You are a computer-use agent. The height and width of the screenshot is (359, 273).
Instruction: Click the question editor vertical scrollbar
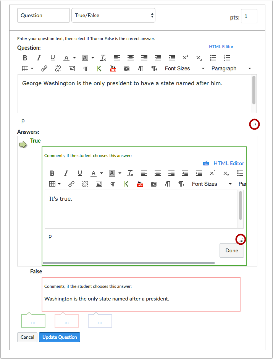pyautogui.click(x=254, y=90)
